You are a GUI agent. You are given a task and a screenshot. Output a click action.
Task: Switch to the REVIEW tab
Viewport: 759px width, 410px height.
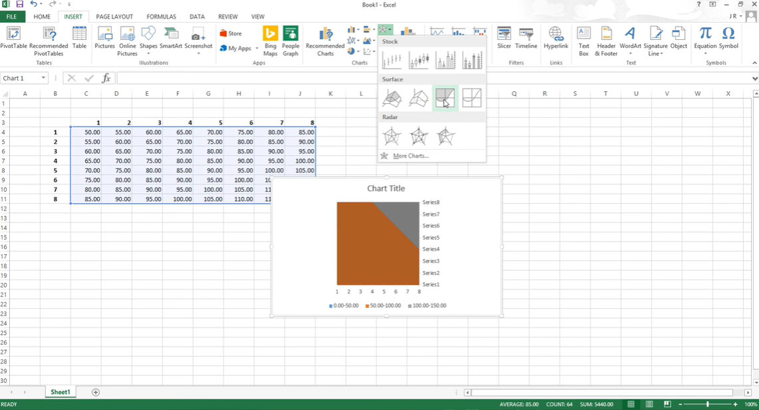pos(228,17)
